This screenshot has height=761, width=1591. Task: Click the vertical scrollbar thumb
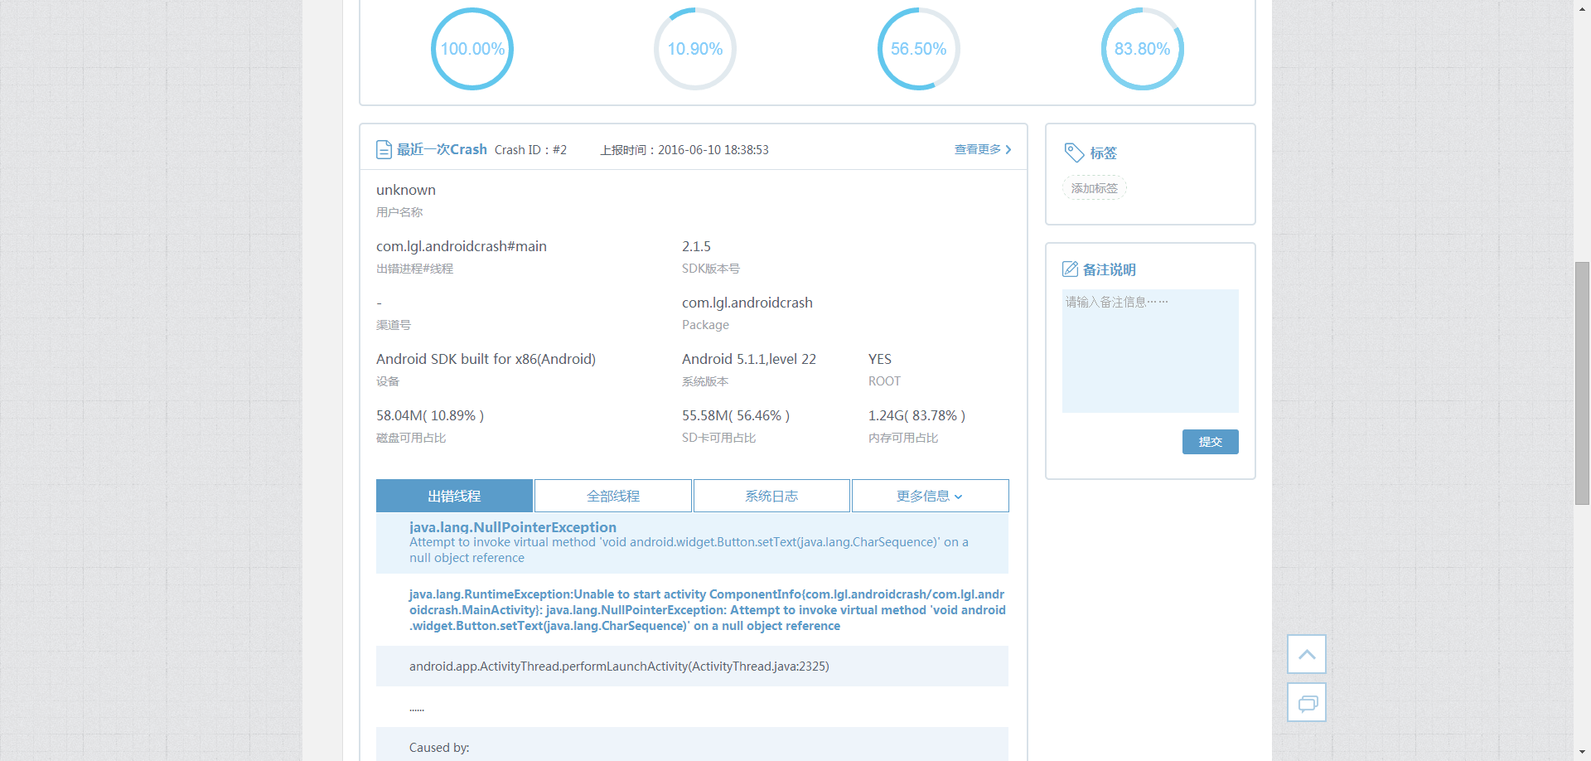1582,383
